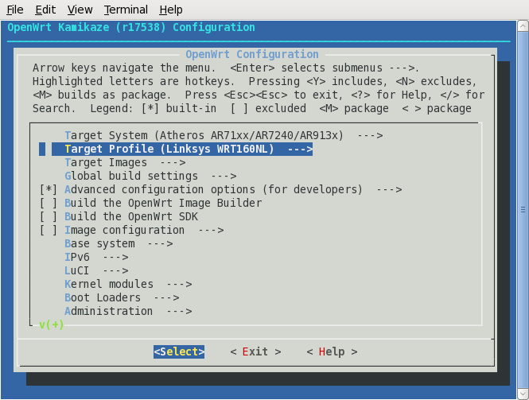Image resolution: width=529 pixels, height=400 pixels.
Task: Toggle Build the OpenWrt SDK checkbox
Action: [49, 216]
